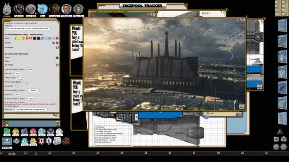Switch to the DECK 1 window tab
Image resolution: width=289 pixels, height=162 pixels.
(206, 13)
